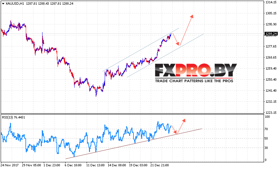Select the brown RSI support trendline

point(134,144)
